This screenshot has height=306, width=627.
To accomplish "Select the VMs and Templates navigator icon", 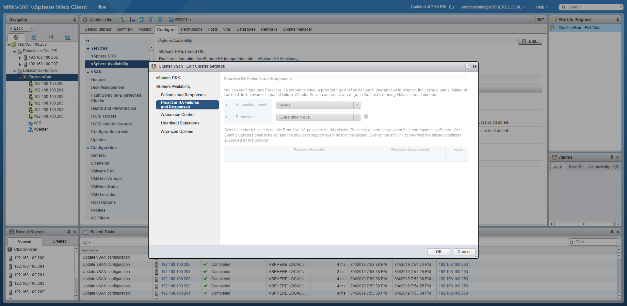I will click(x=33, y=37).
